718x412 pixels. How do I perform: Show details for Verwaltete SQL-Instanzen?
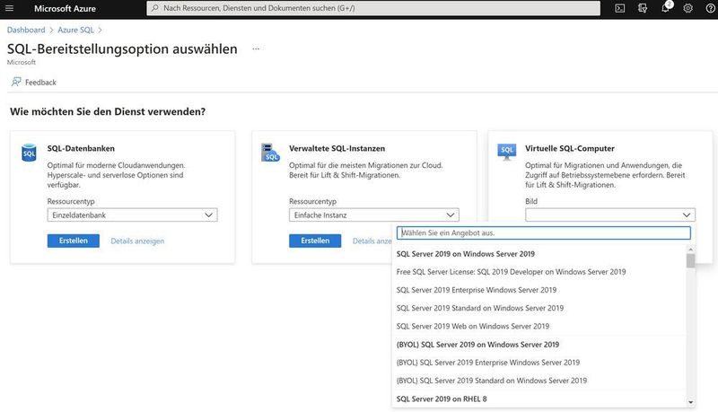372,241
